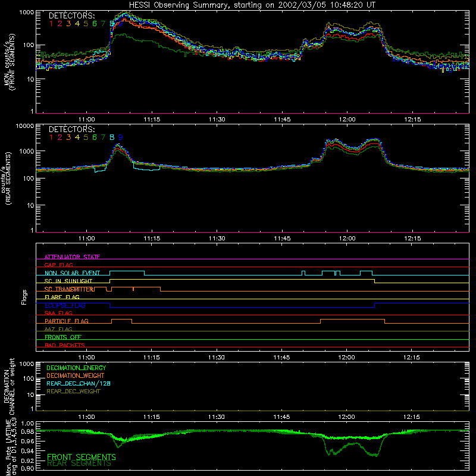The image size is (476, 476).
Task: Select the SC_IN_SUNLIGHT flag label
Action: click(68, 281)
